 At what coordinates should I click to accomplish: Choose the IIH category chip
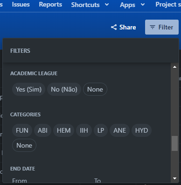tap(84, 130)
